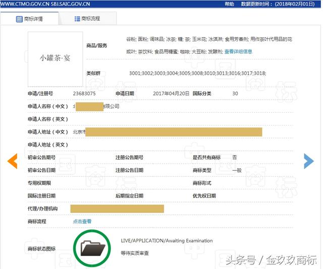Viewport: 323px width, 269px height.
Task: Open the 商标详情 tab
Action: tap(29, 19)
